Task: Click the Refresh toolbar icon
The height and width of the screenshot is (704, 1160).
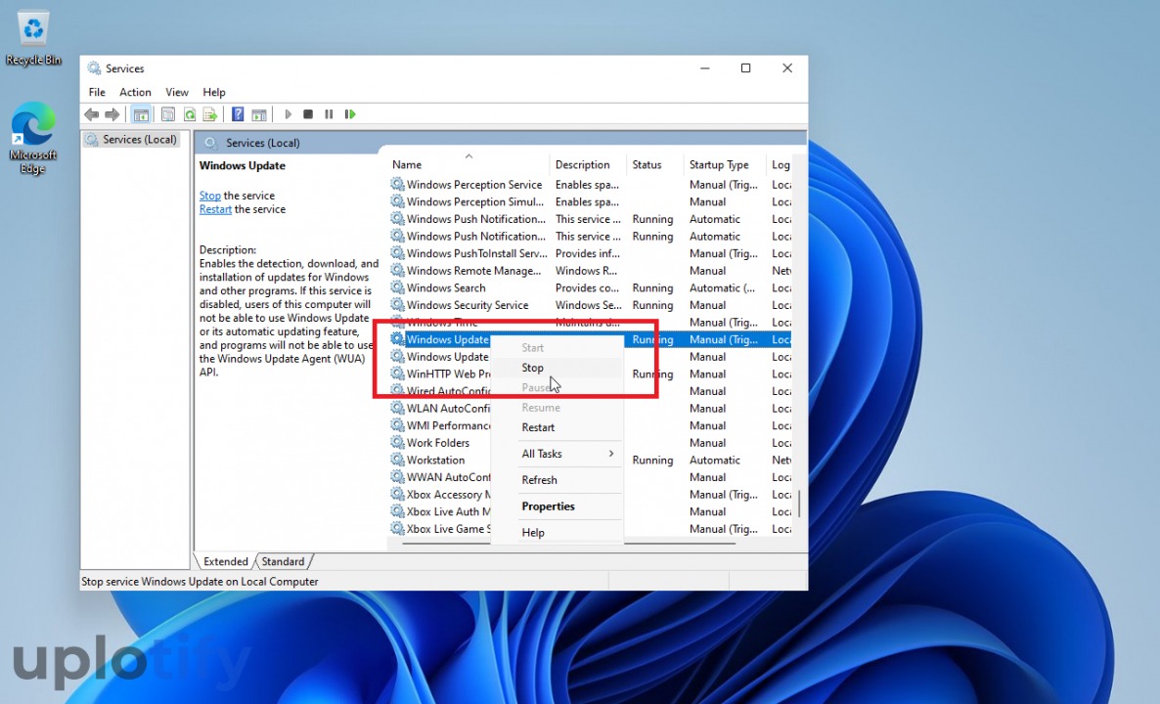Action: [190, 114]
